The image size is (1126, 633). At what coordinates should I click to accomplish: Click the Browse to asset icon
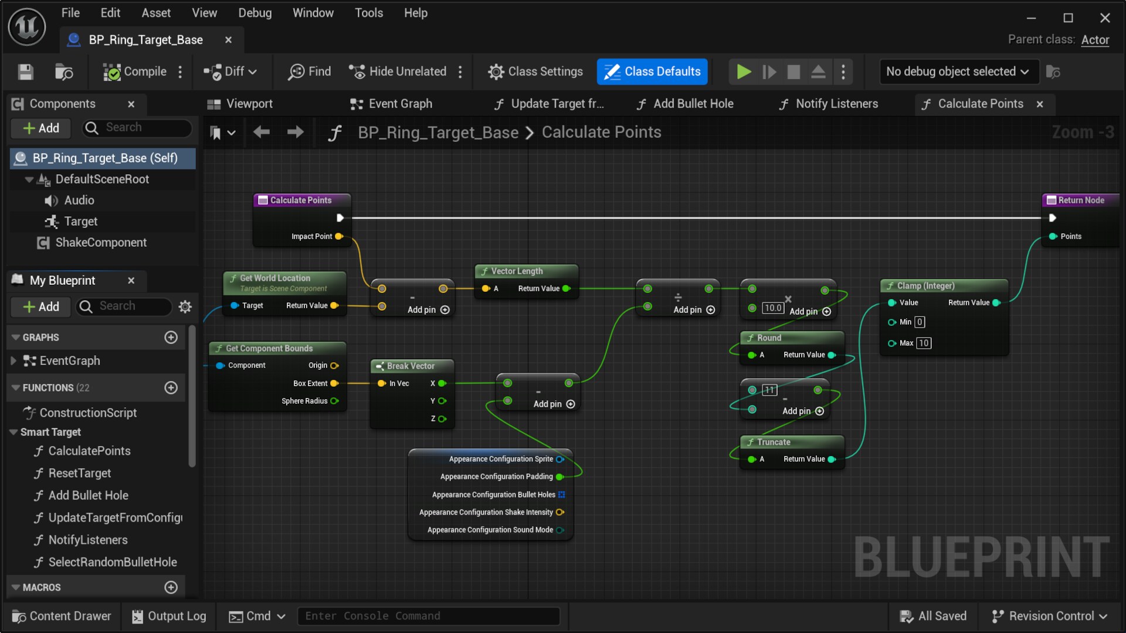coord(63,72)
